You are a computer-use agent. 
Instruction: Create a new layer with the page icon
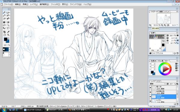(x=175, y=104)
